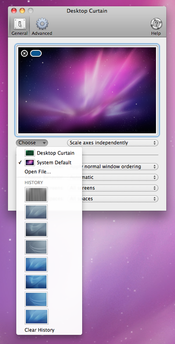The height and width of the screenshot is (344, 175).
Task: Select Desktop Curtain menu item
Action: point(49,153)
